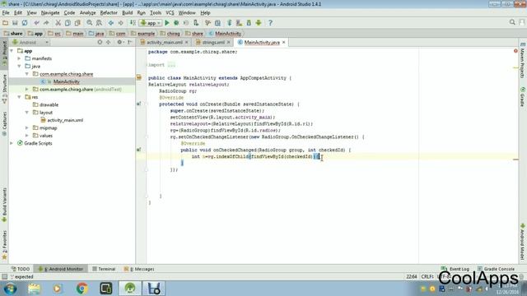The width and height of the screenshot is (527, 296).
Task: Collapse the layout folder
Action: point(27,113)
